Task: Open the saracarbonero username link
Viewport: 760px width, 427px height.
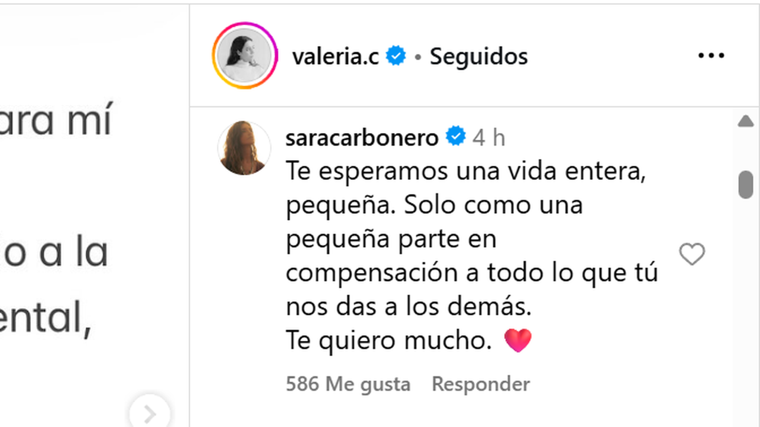Action: (362, 138)
